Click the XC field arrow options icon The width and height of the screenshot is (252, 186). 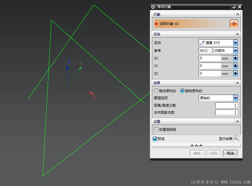coord(235,58)
